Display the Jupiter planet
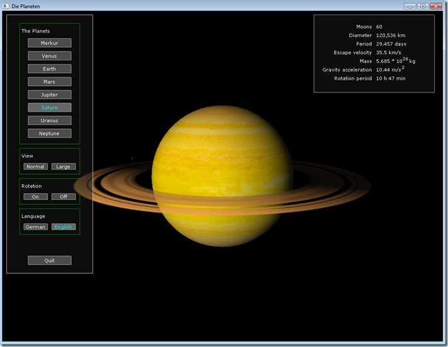Viewport: 448px width, 347px height. (x=50, y=94)
